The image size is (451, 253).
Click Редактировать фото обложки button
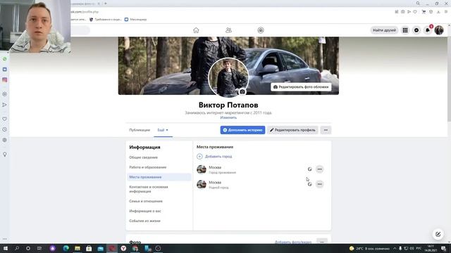(x=301, y=87)
